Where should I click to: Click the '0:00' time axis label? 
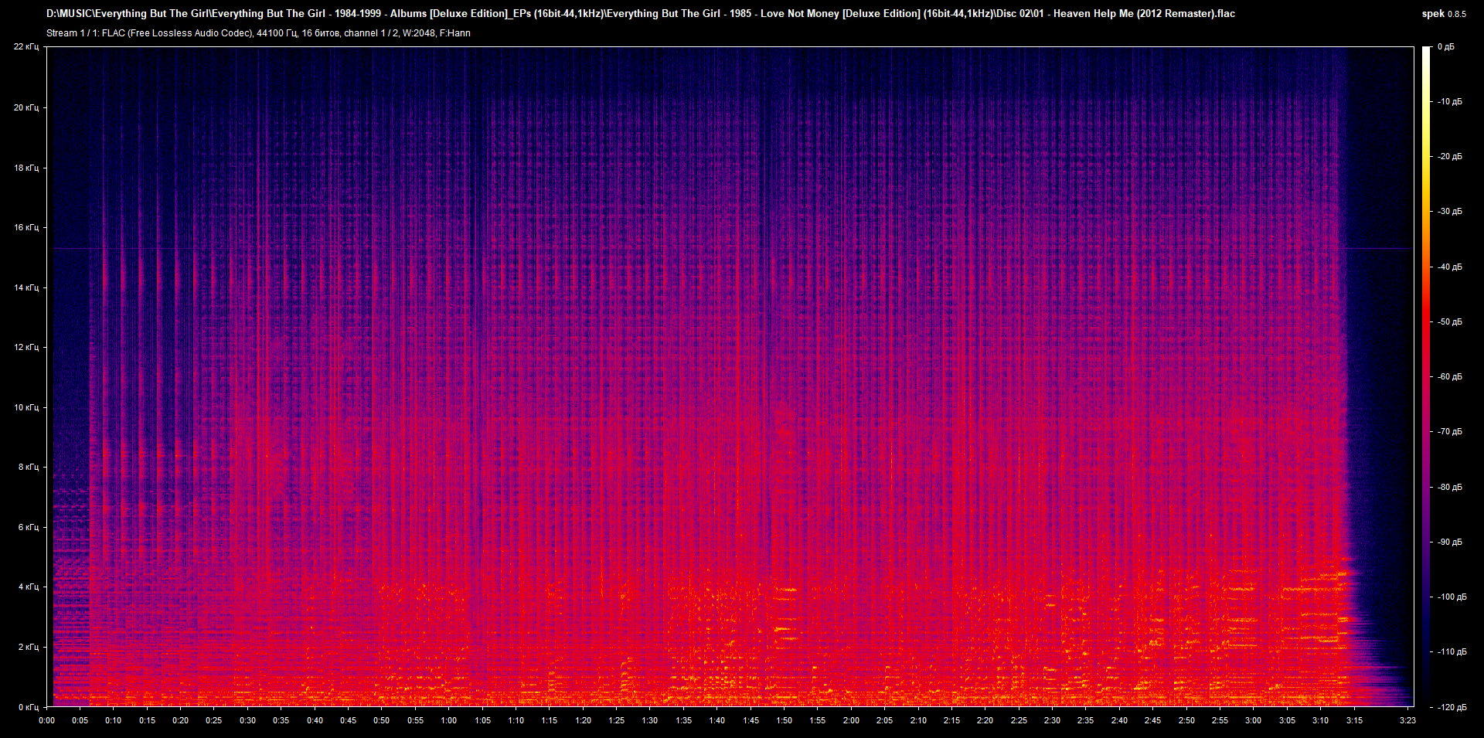point(46,720)
